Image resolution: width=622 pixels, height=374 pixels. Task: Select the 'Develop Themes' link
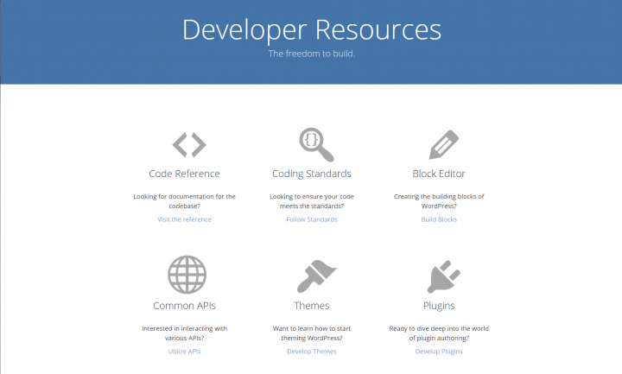click(x=312, y=352)
